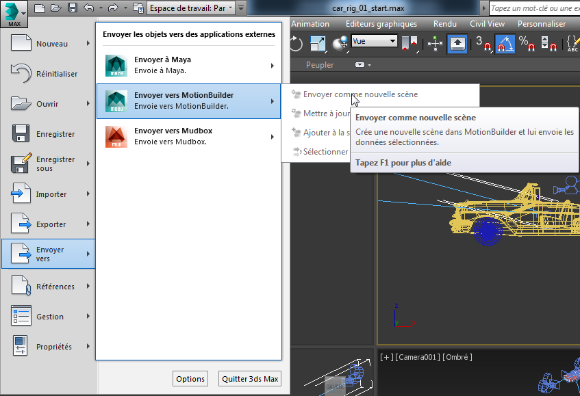Open the Rendu menu

click(444, 24)
